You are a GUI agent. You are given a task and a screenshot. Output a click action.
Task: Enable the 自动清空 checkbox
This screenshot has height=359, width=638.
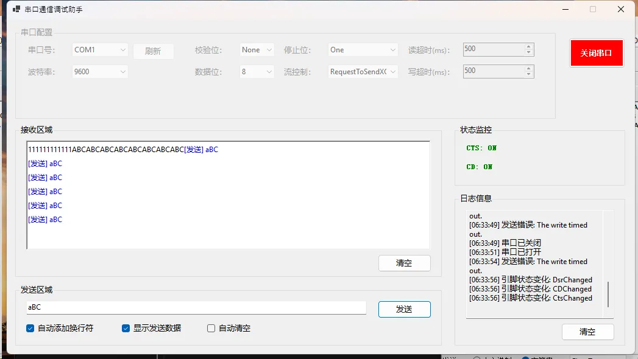pos(211,329)
